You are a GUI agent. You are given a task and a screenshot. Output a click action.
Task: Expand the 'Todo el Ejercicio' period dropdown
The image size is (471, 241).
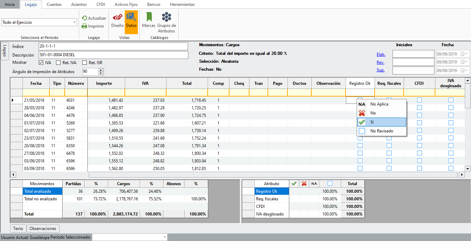click(75, 22)
